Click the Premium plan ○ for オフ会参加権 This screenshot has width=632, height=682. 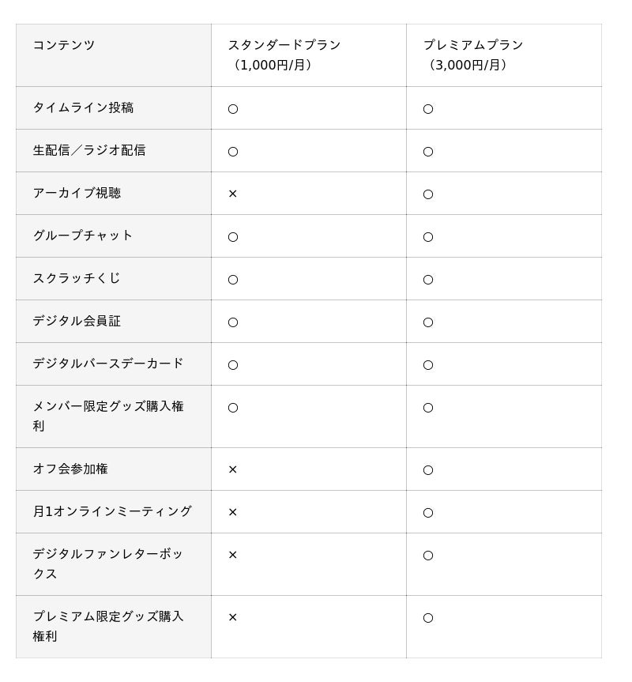pos(427,470)
